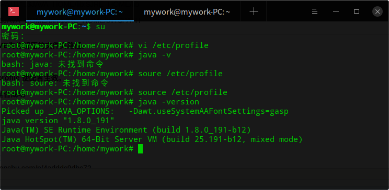Switch to the first mywork@mywork-PC tab
The width and height of the screenshot is (389, 190).
pos(80,11)
